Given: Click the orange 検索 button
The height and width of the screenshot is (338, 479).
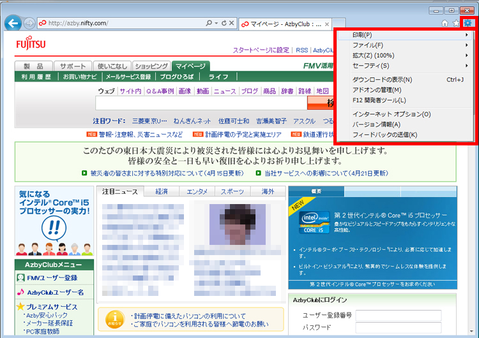Looking at the screenshot, I should (321, 103).
